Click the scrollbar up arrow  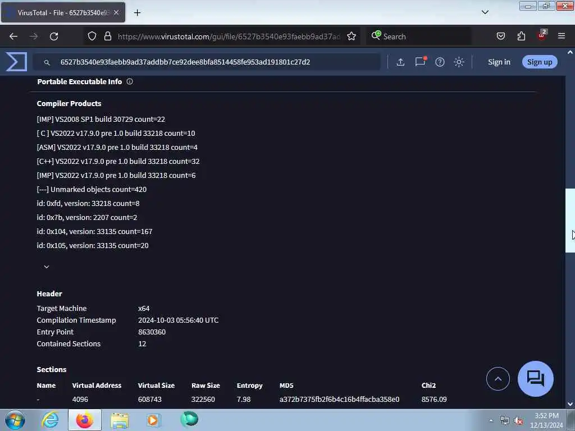tap(571, 52)
